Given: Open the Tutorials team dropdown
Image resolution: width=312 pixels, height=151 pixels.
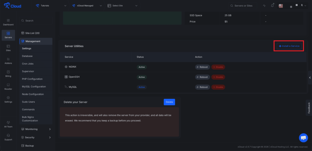Looking at the screenshot, I should click(x=51, y=5).
